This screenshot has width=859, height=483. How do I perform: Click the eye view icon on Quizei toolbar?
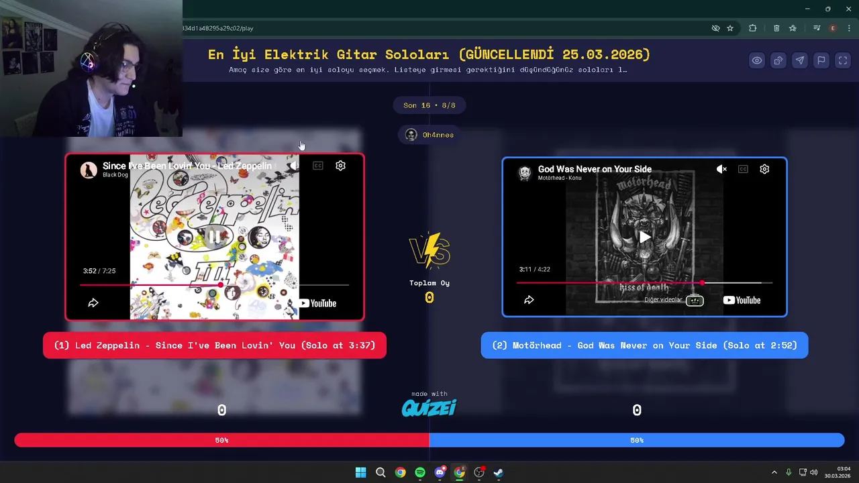[757, 60]
